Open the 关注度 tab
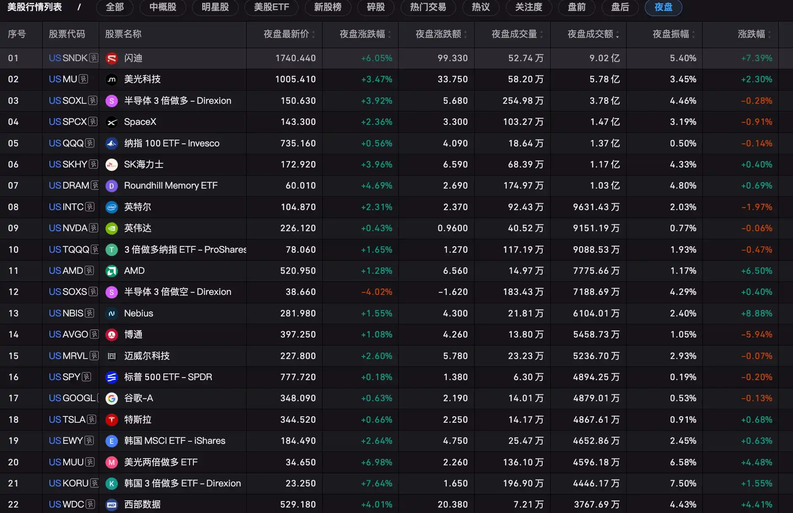Viewport: 793px width, 513px height. (x=529, y=7)
